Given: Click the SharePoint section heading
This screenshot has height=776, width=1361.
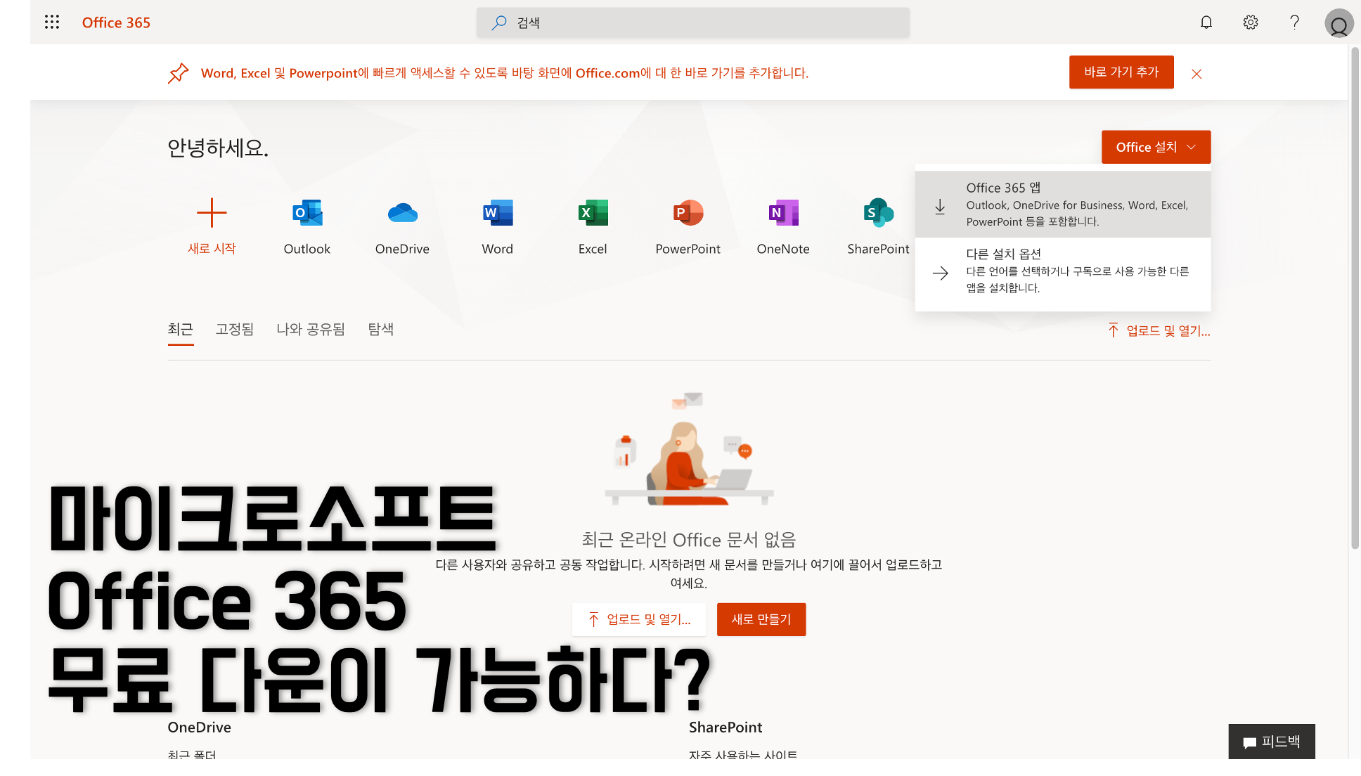Looking at the screenshot, I should pos(725,727).
